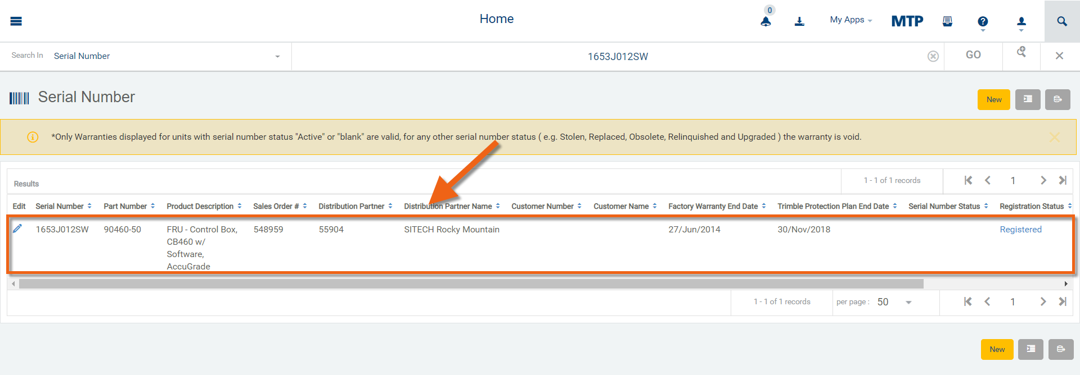Click the top yellow New button
This screenshot has height=375, width=1080.
coord(993,99)
